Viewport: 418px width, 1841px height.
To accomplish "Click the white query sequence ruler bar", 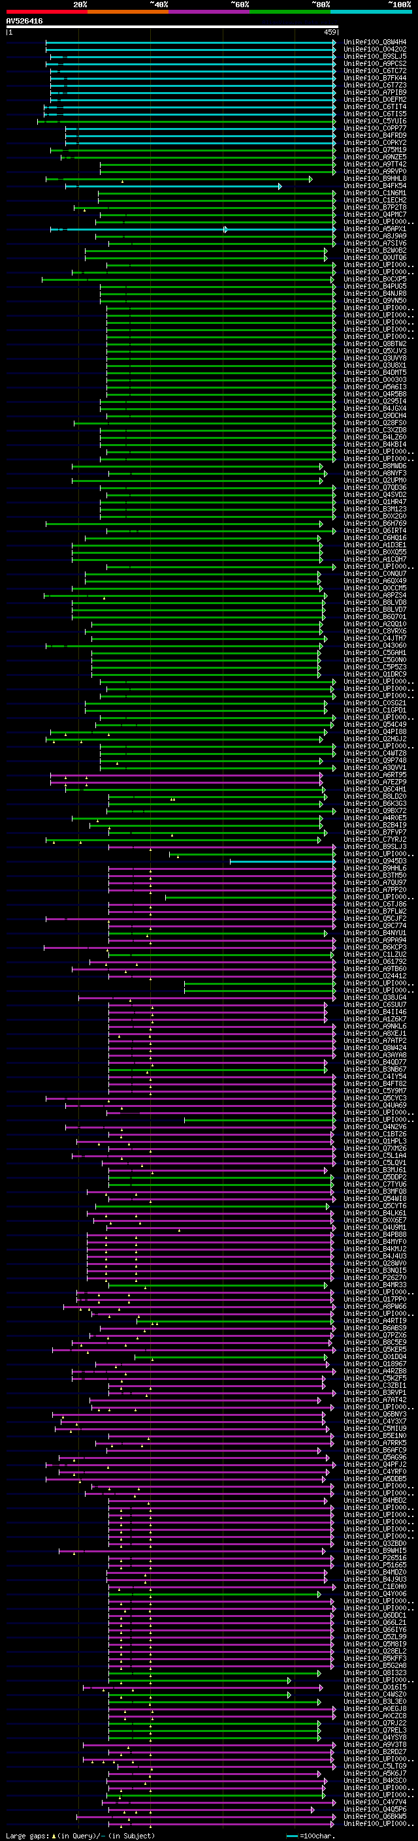I will (172, 27).
